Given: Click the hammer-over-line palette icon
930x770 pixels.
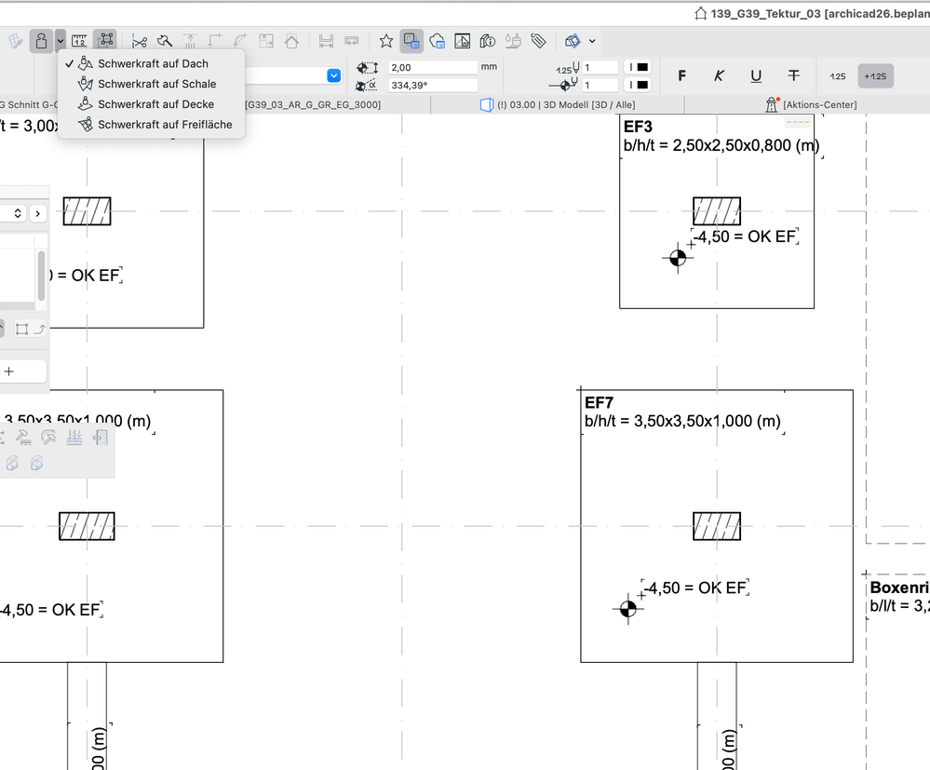Looking at the screenshot, I should click(23, 438).
